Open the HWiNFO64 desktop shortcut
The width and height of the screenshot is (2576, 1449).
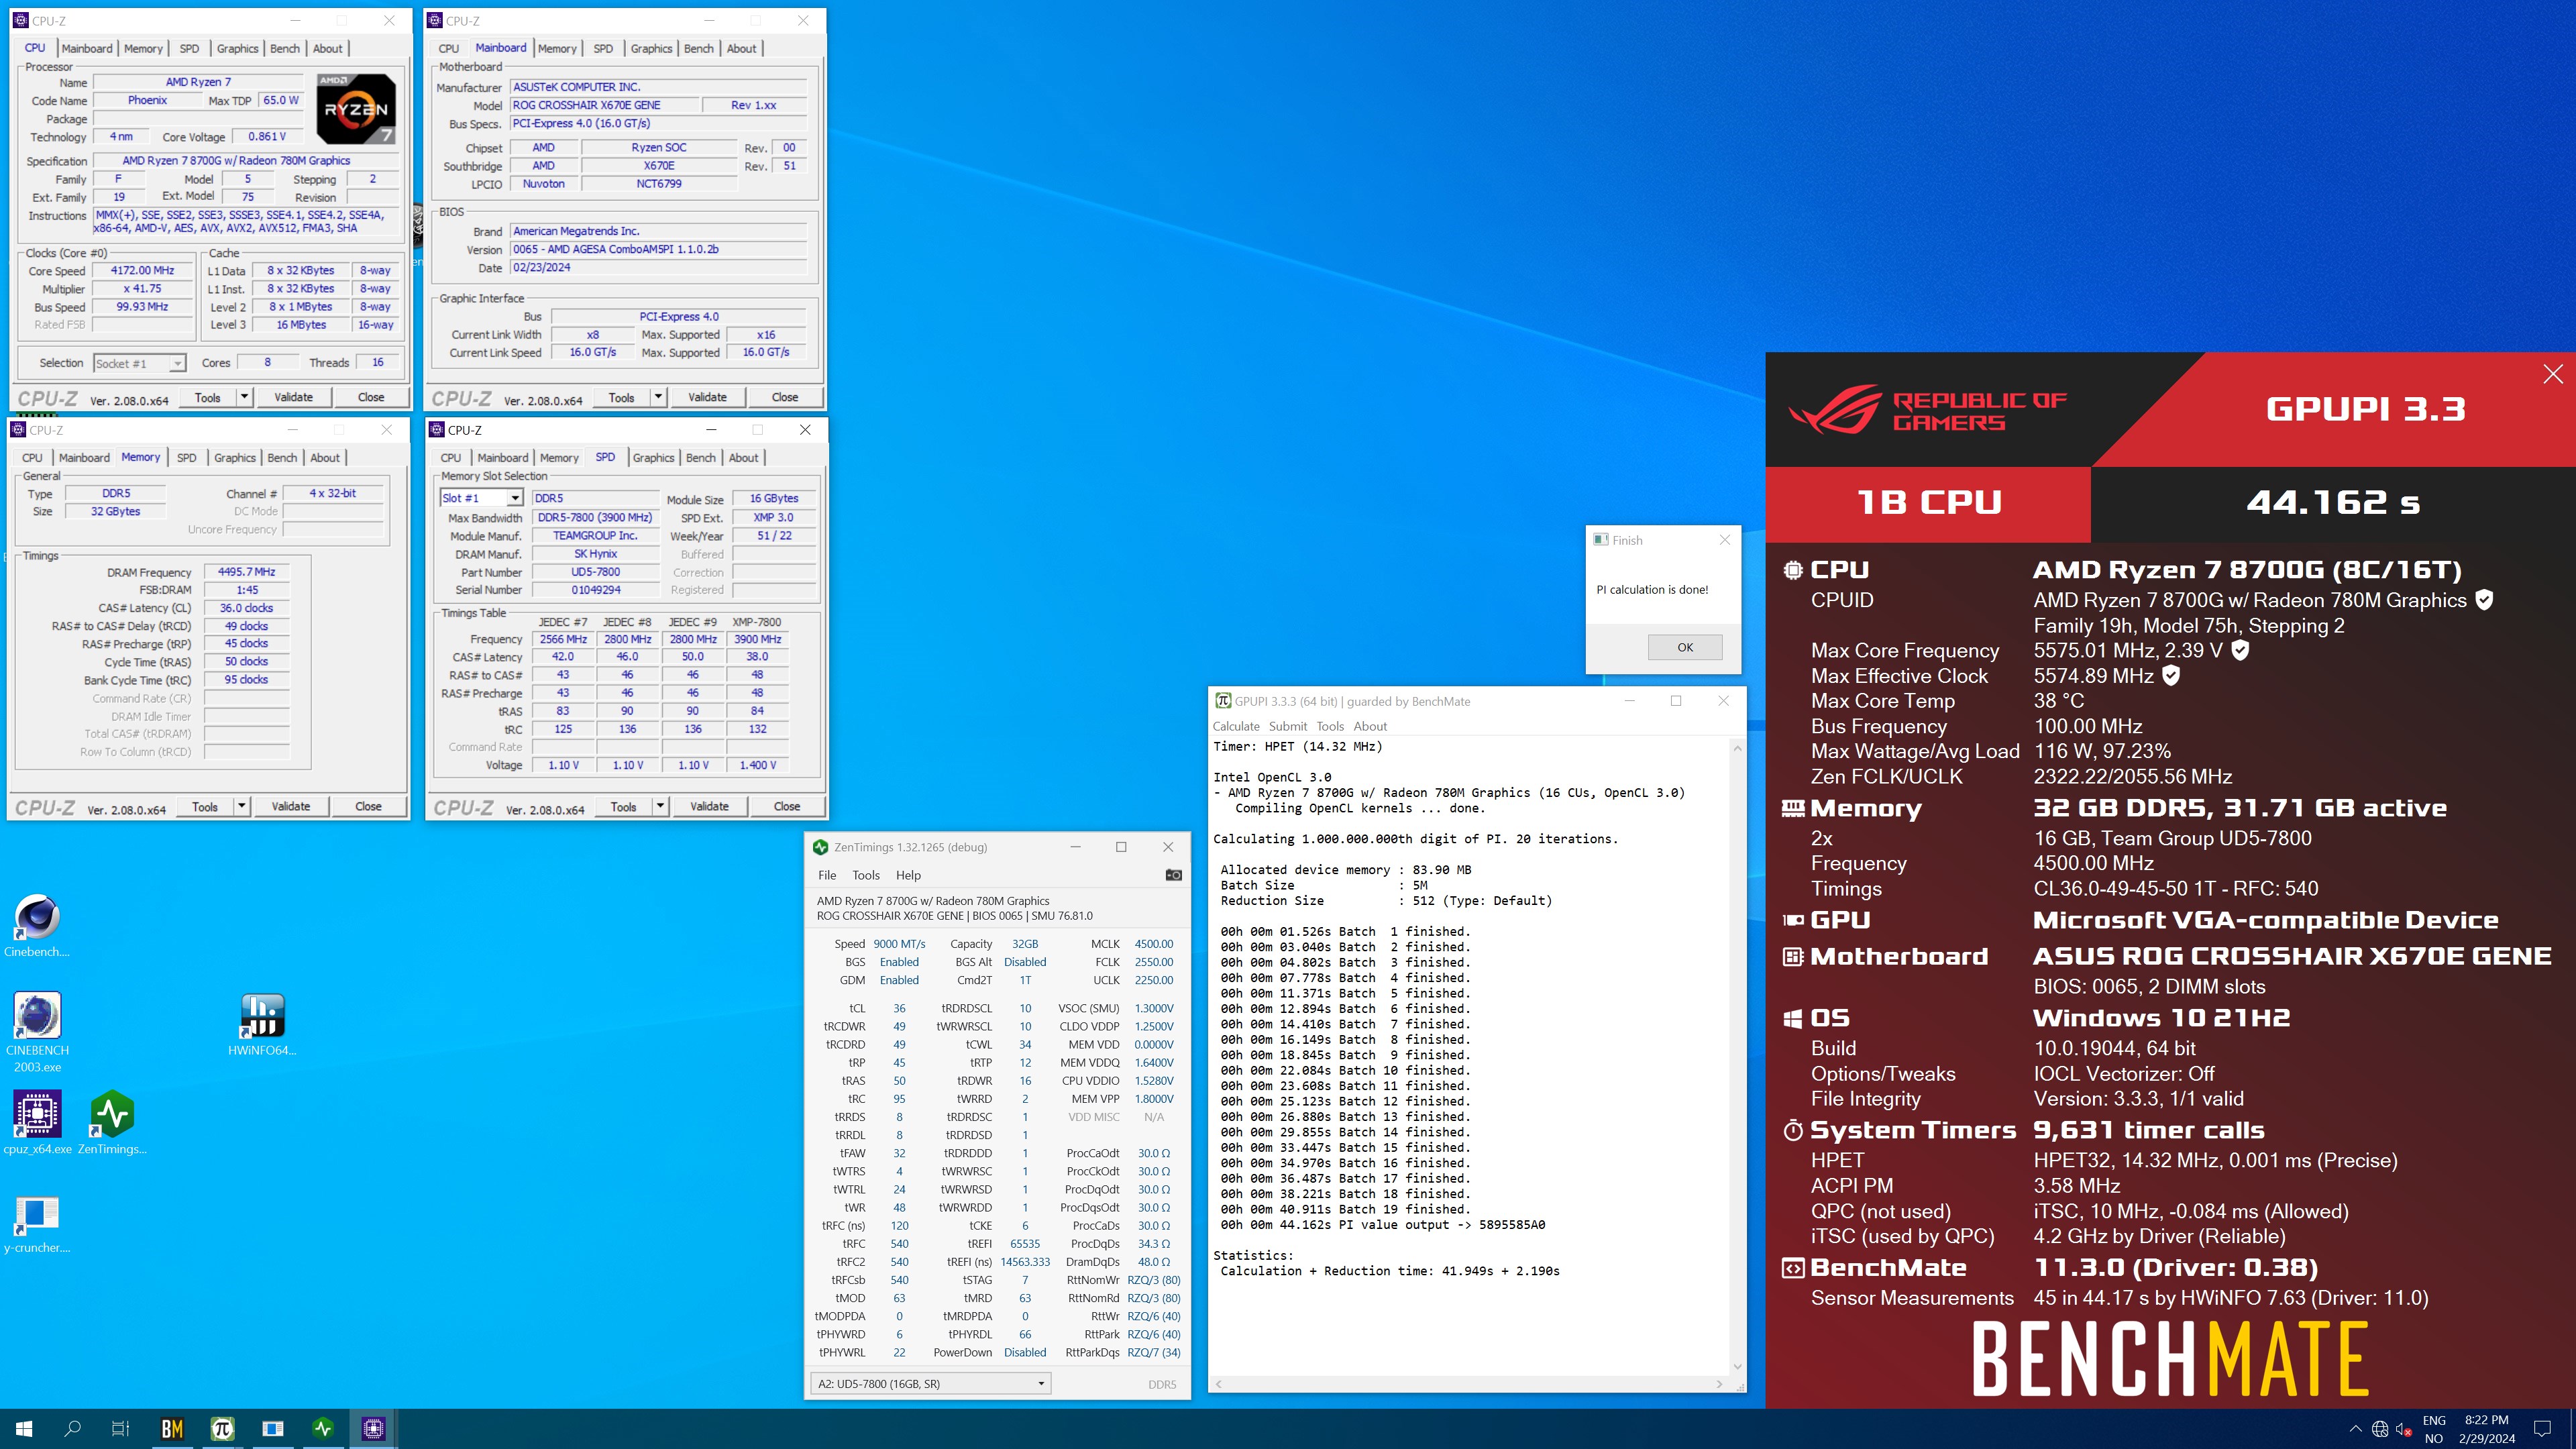pos(262,1024)
